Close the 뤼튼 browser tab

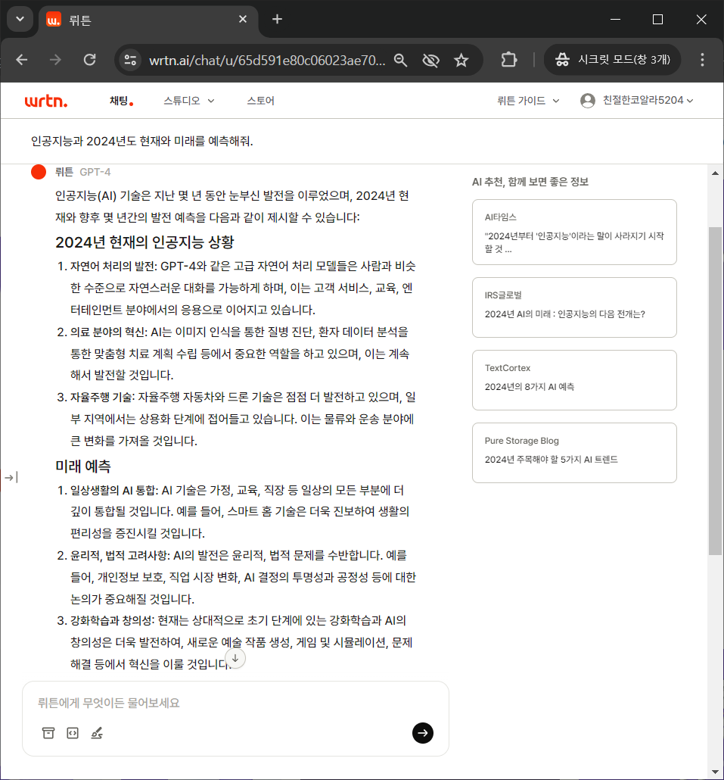pyautogui.click(x=243, y=20)
